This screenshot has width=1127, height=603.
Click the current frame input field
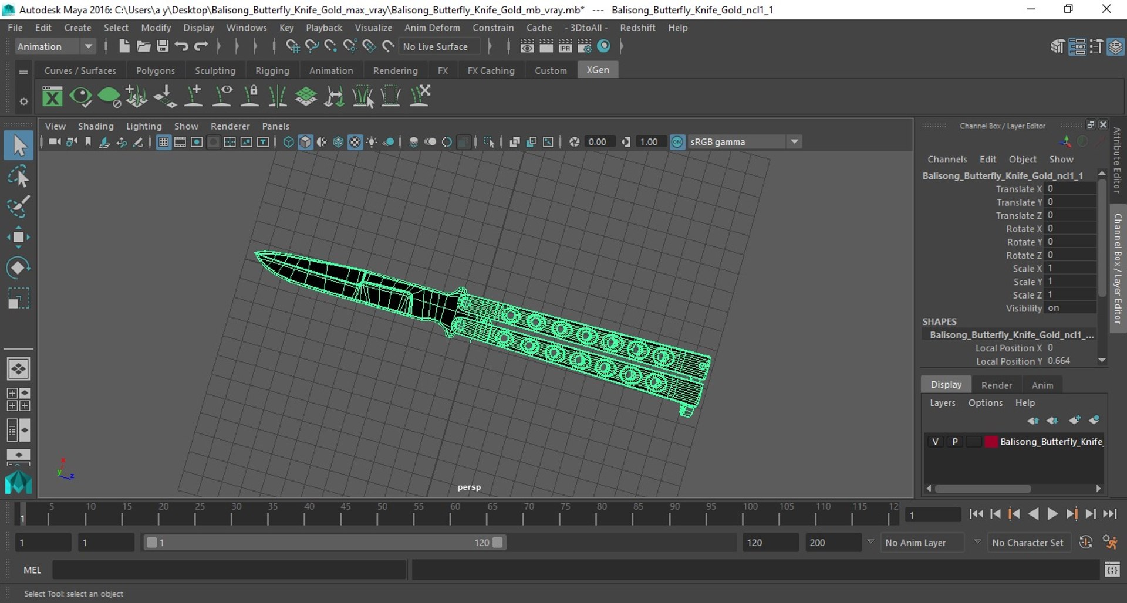coord(933,515)
